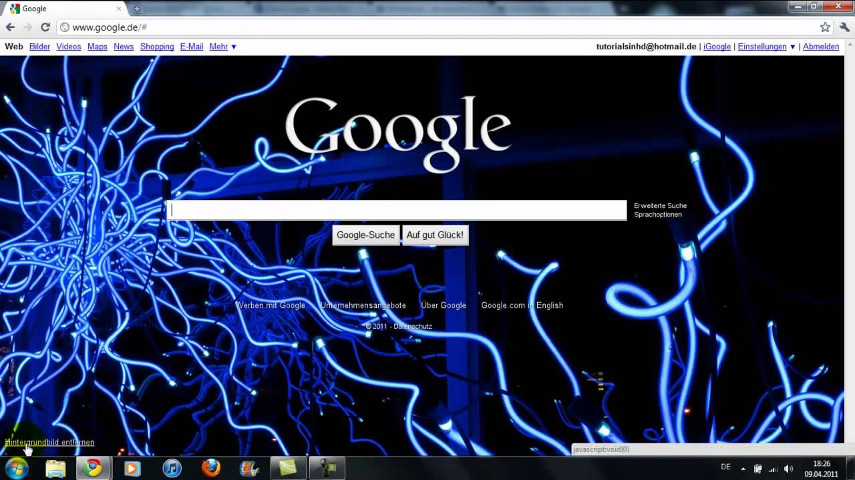This screenshot has width=855, height=480.
Task: Focus the Google search input box
Action: [397, 210]
